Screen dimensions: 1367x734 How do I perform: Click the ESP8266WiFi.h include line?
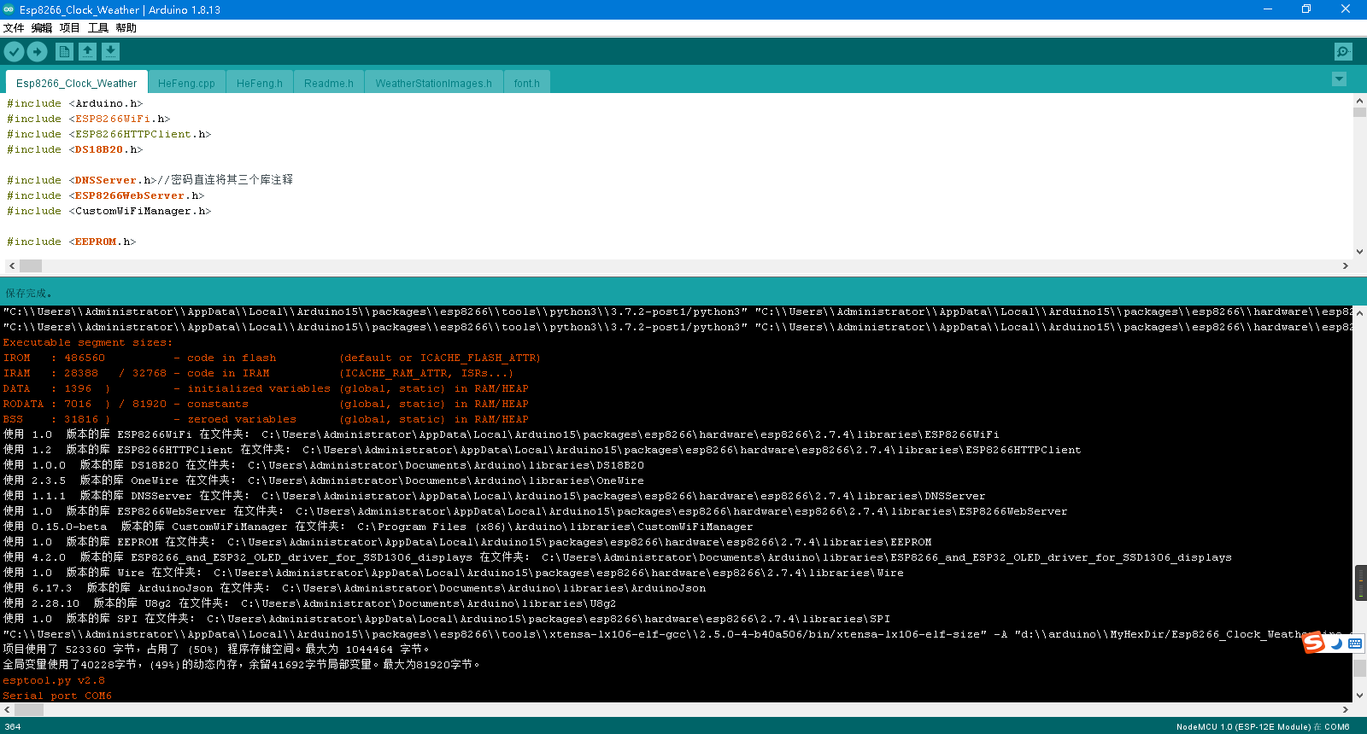point(89,119)
